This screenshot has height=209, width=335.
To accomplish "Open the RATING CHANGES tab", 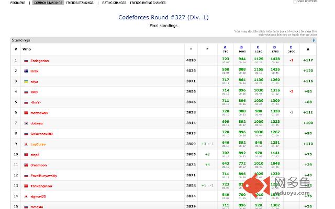I will [x=114, y=3].
